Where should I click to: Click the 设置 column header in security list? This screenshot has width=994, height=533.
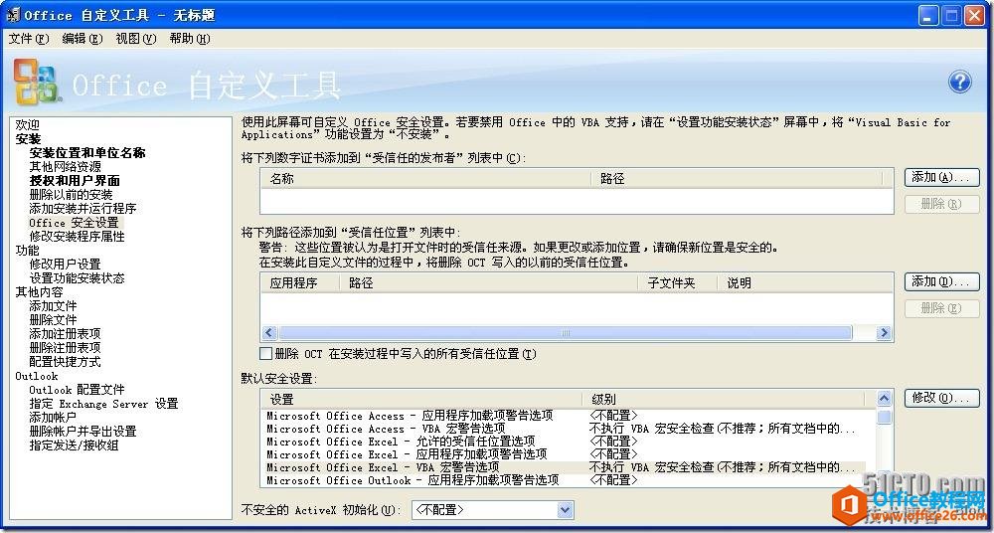421,400
